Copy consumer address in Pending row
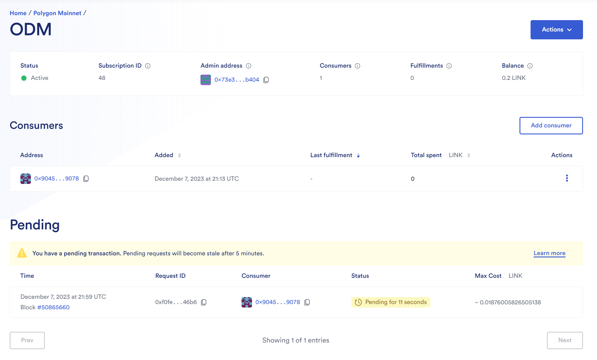This screenshot has height=360, width=597. 307,302
